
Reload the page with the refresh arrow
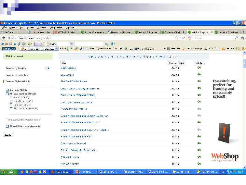pos(184,38)
